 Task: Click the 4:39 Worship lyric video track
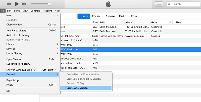coord(131,40)
